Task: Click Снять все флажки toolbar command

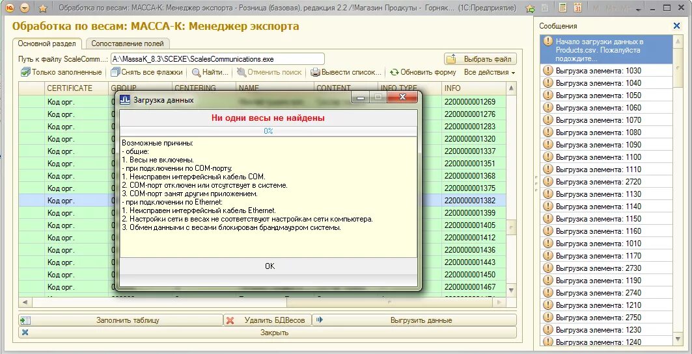Action: (146, 72)
